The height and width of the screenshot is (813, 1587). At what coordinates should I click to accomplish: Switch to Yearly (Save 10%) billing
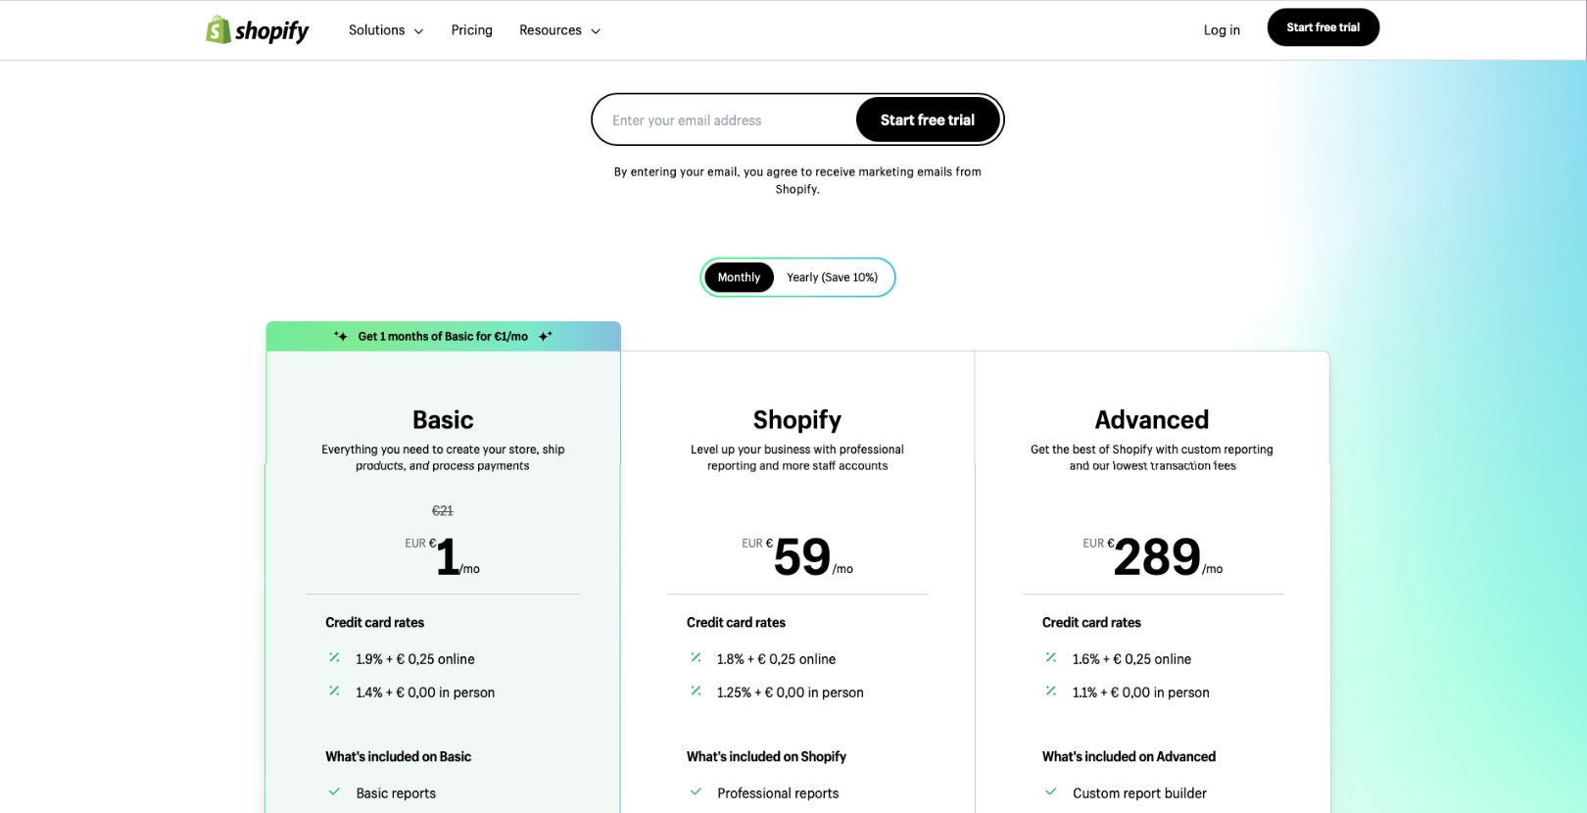click(832, 277)
